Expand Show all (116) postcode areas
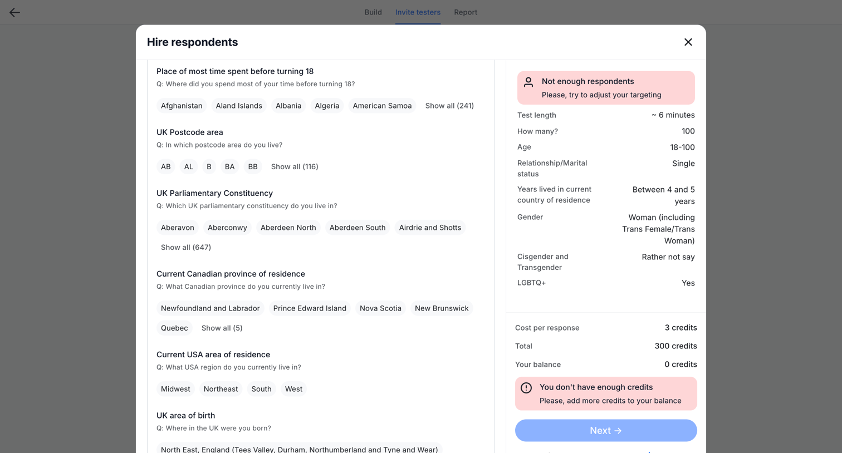 point(295,166)
